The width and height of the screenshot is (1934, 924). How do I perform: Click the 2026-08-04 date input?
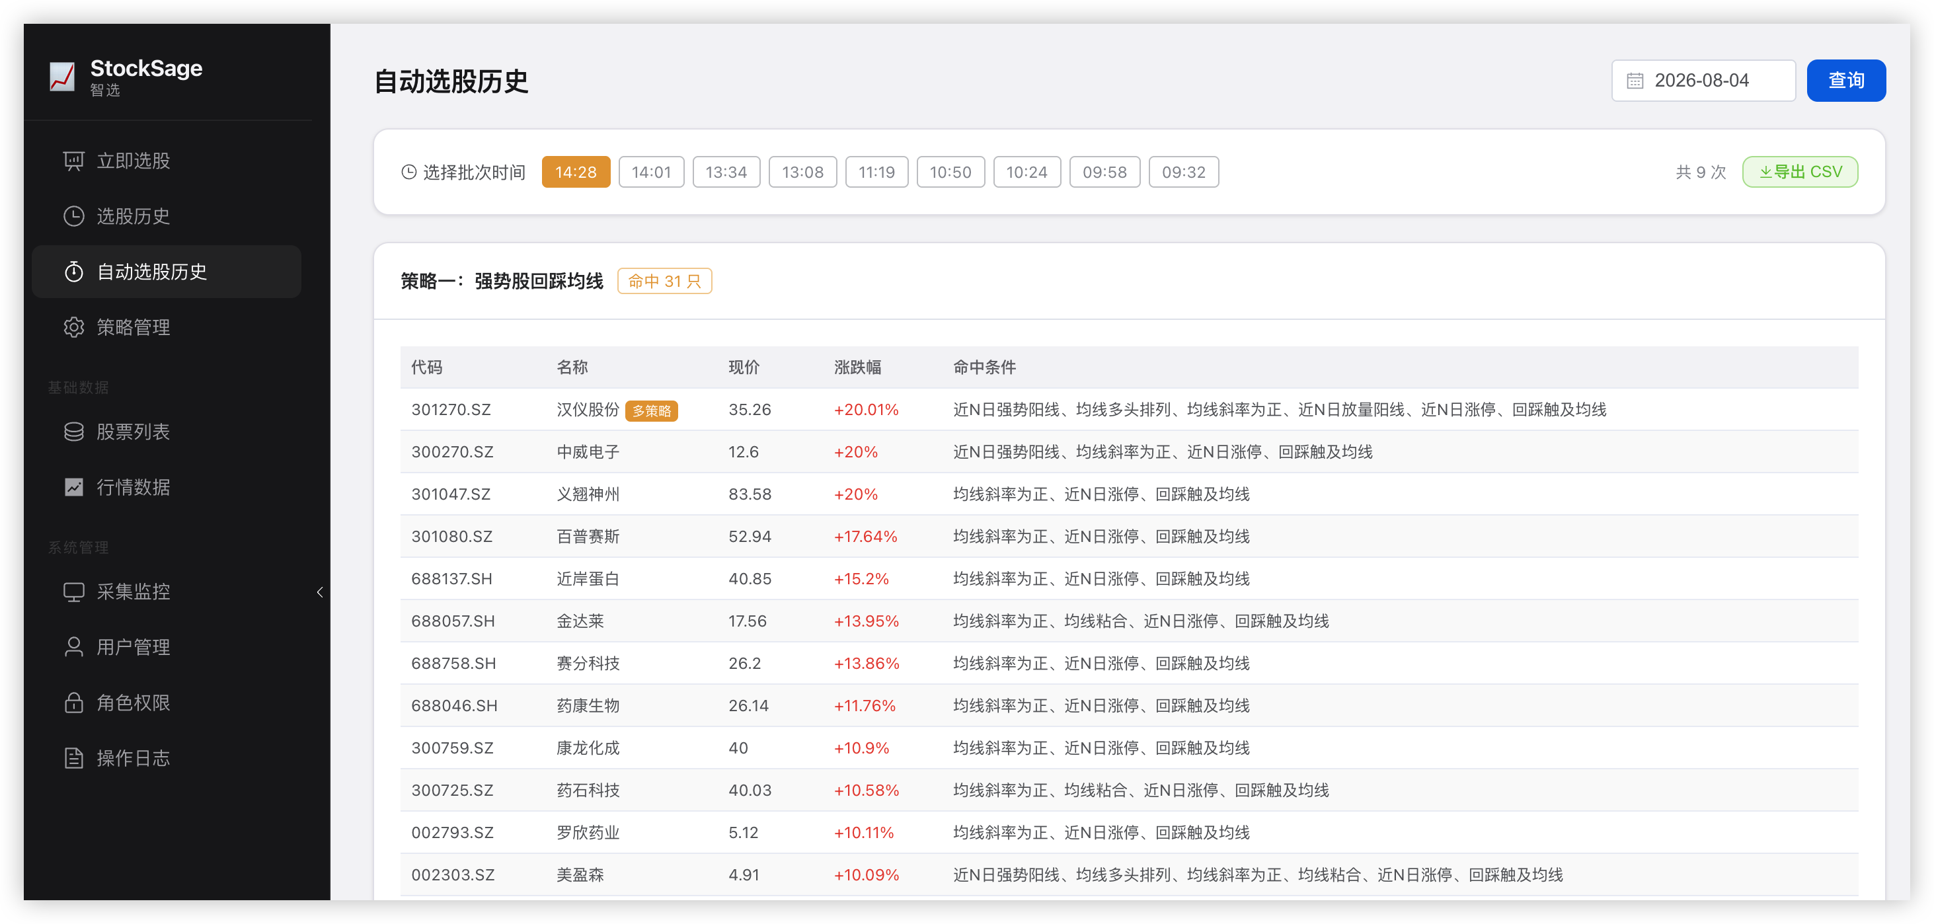pyautogui.click(x=1703, y=81)
